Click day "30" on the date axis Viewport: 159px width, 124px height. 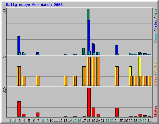[x=144, y=121]
